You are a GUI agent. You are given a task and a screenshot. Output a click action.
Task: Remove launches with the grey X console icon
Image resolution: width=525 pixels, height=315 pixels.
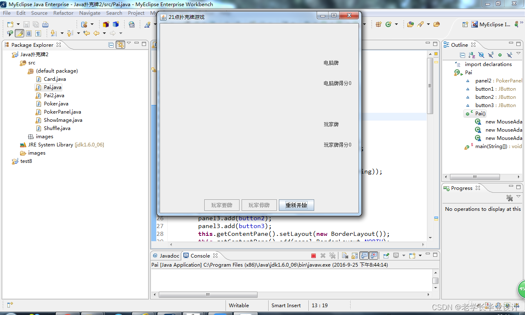[323, 255]
